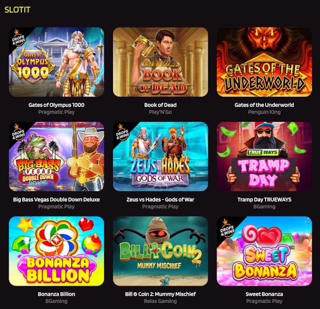Open the Gates of Olympus 1000 game thumbnail
Image resolution: width=320 pixels, height=309 pixels.
(x=57, y=62)
